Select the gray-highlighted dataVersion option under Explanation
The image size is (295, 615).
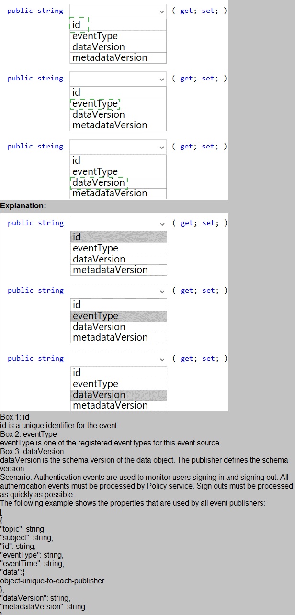coord(118,395)
